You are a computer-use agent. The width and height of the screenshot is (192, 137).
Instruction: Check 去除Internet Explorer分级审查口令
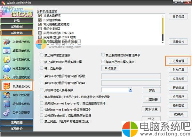point(42,109)
